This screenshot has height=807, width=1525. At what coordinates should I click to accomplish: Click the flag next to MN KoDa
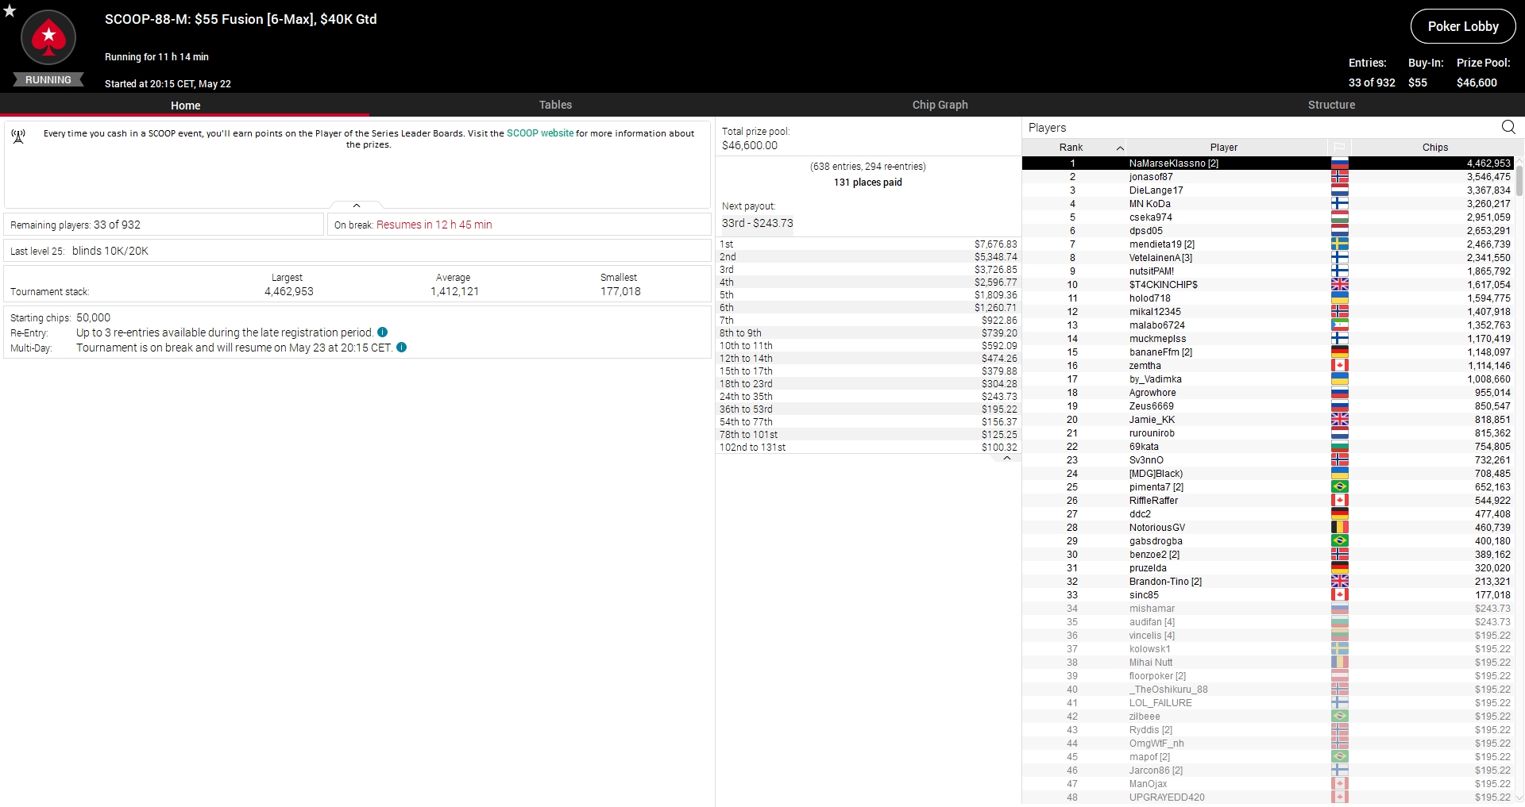click(x=1340, y=204)
